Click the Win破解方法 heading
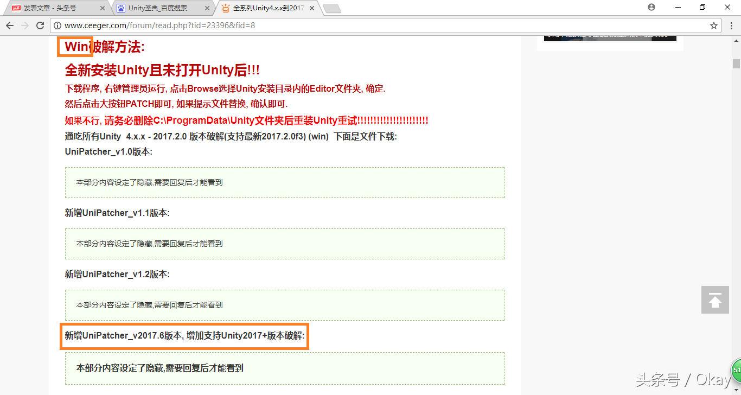This screenshot has width=741, height=395. click(105, 47)
